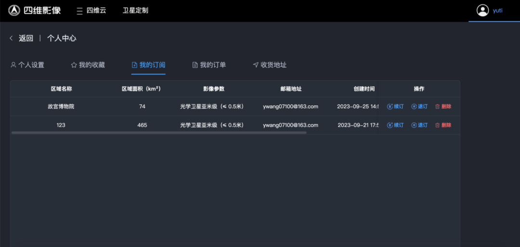Click 退订 for the 123 row

click(x=419, y=125)
